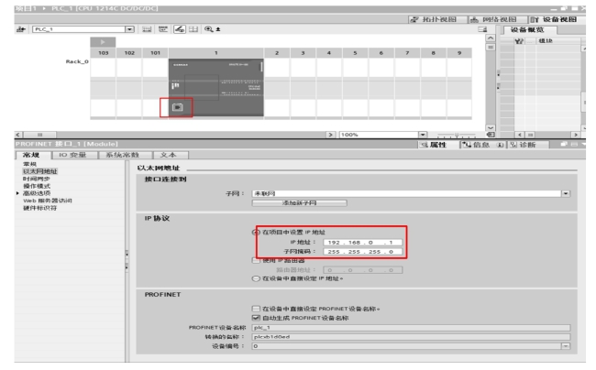Select radio 在项目中设置 IP 地址
Image resolution: width=596 pixels, height=370 pixels.
256,233
